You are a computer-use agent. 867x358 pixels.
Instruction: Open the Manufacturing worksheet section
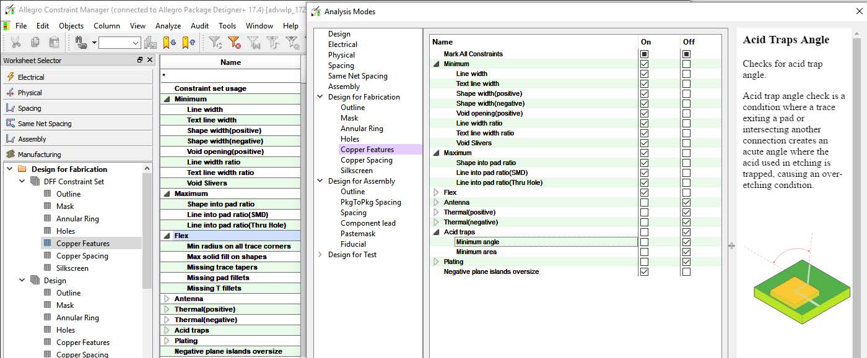coord(39,155)
